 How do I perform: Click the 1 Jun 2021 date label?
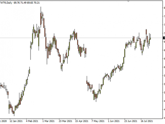(113, 121)
